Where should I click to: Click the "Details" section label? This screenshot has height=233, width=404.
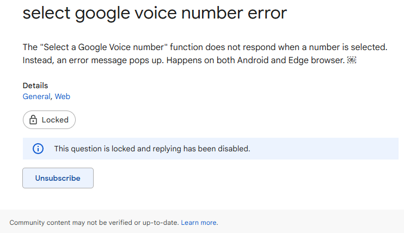[x=35, y=85]
